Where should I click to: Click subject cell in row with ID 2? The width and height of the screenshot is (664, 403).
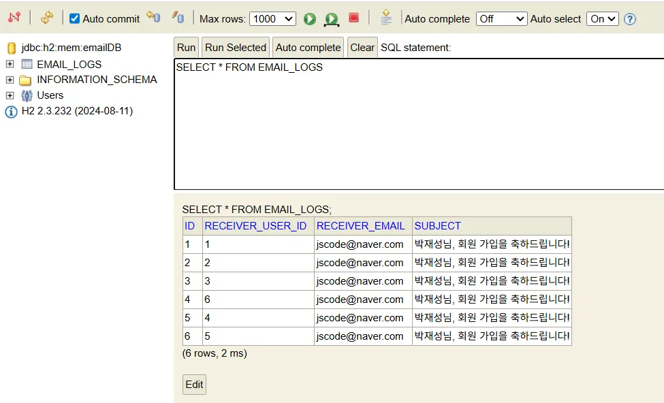tap(492, 263)
